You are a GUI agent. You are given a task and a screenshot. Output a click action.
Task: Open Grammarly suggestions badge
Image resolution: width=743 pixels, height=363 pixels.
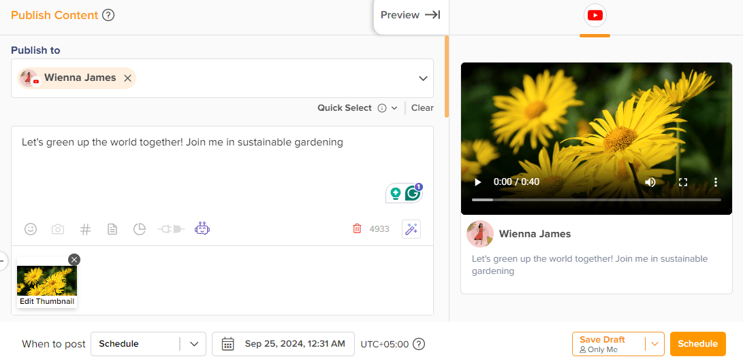(413, 193)
